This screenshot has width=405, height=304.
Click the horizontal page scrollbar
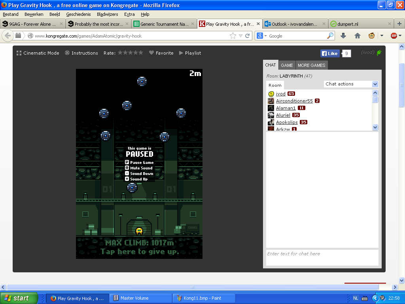pyautogui.click(x=193, y=287)
